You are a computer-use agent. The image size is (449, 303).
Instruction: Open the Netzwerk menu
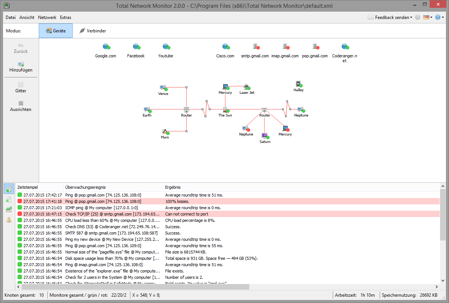pyautogui.click(x=47, y=17)
